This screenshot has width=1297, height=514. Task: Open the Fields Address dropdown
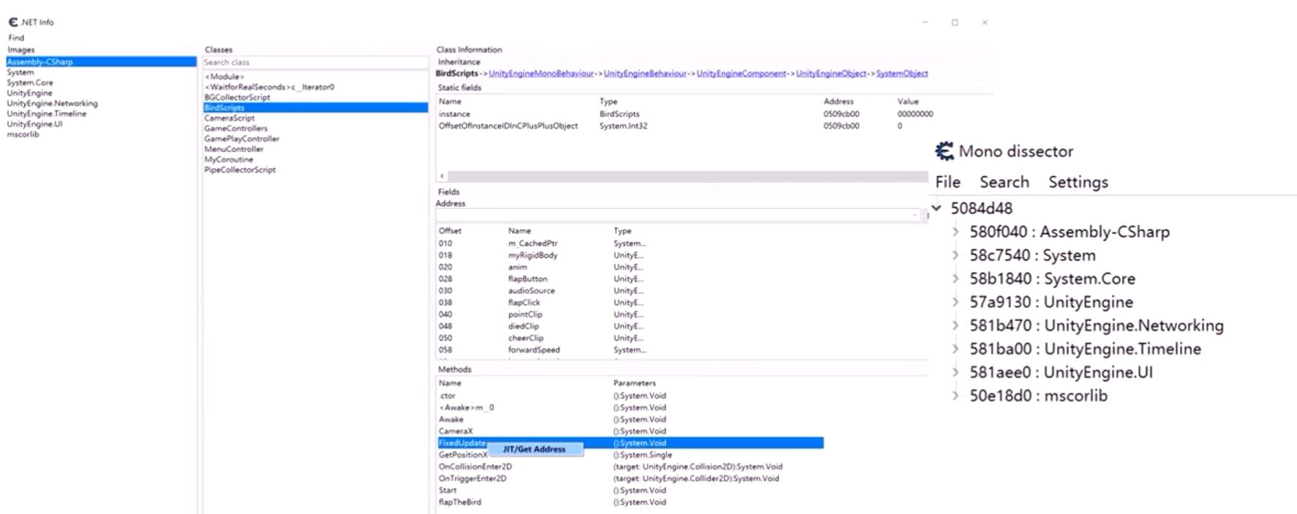pyautogui.click(x=914, y=215)
